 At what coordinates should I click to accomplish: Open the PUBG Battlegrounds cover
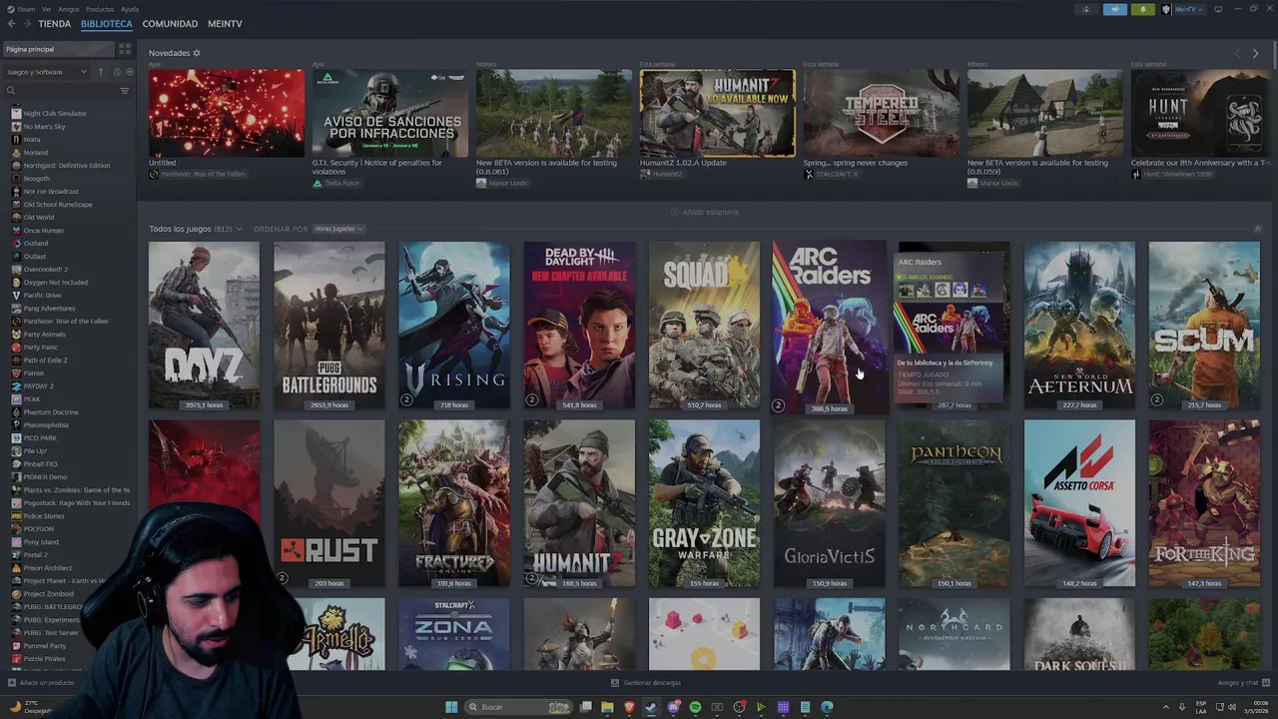(x=329, y=326)
